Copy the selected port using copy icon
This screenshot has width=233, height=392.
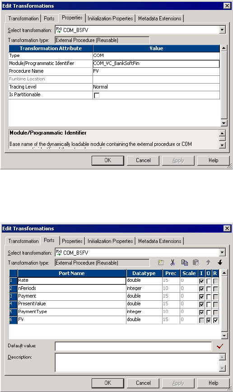pos(185,262)
